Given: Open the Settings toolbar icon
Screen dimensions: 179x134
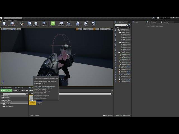Looking at the screenshot, I should [44, 23].
